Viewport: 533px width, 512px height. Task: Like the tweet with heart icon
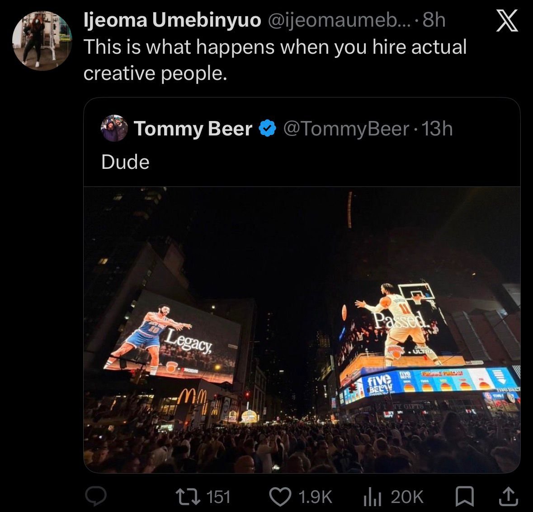[x=280, y=496]
